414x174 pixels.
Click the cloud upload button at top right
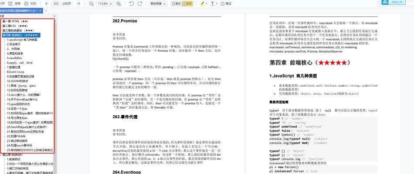pos(394,2)
